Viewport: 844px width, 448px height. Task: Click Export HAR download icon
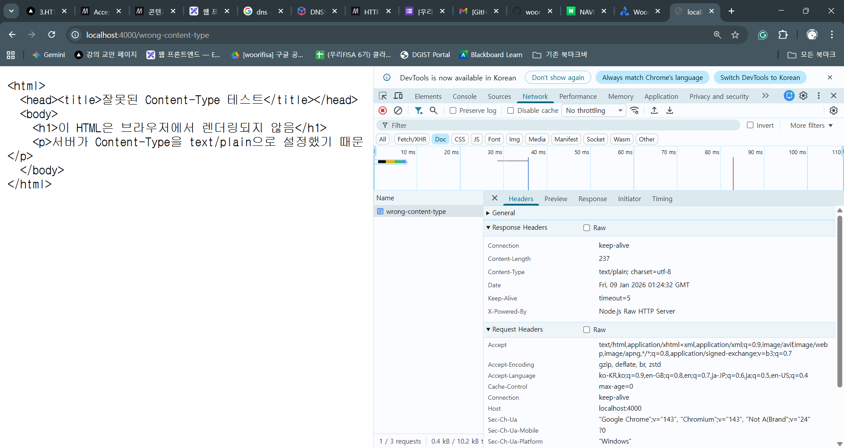point(669,110)
